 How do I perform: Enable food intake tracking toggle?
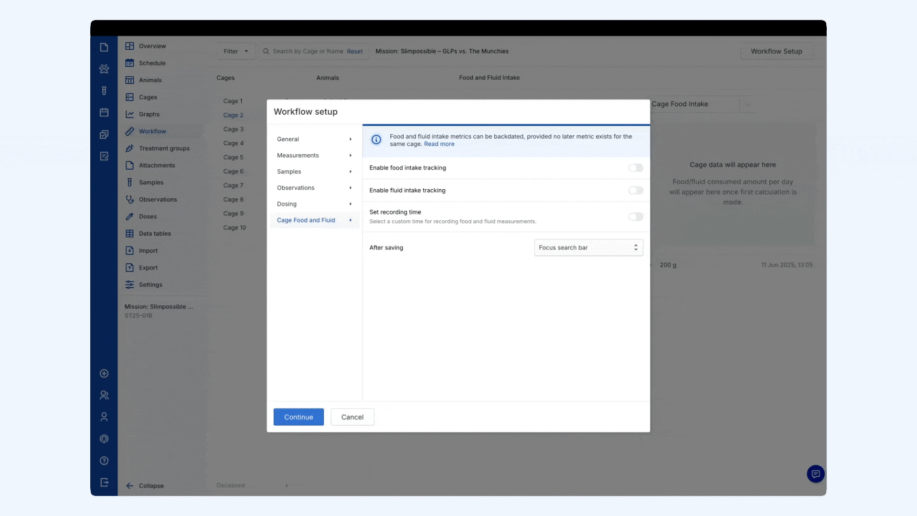pyautogui.click(x=635, y=168)
